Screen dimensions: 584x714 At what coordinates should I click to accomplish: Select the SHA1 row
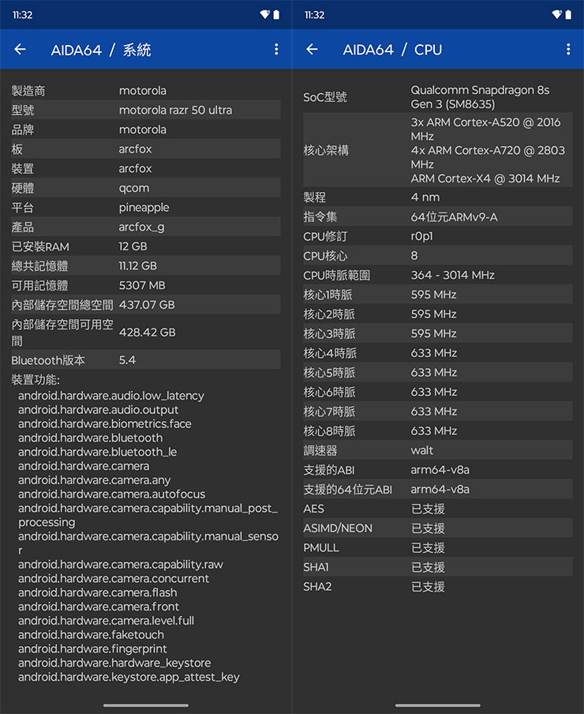(x=437, y=567)
